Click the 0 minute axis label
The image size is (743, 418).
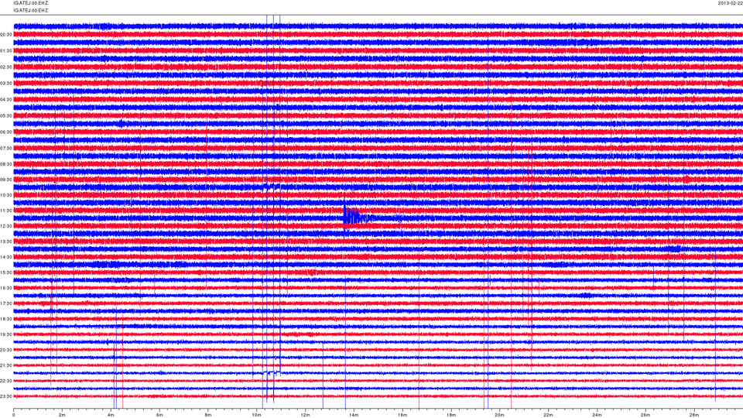(14, 415)
